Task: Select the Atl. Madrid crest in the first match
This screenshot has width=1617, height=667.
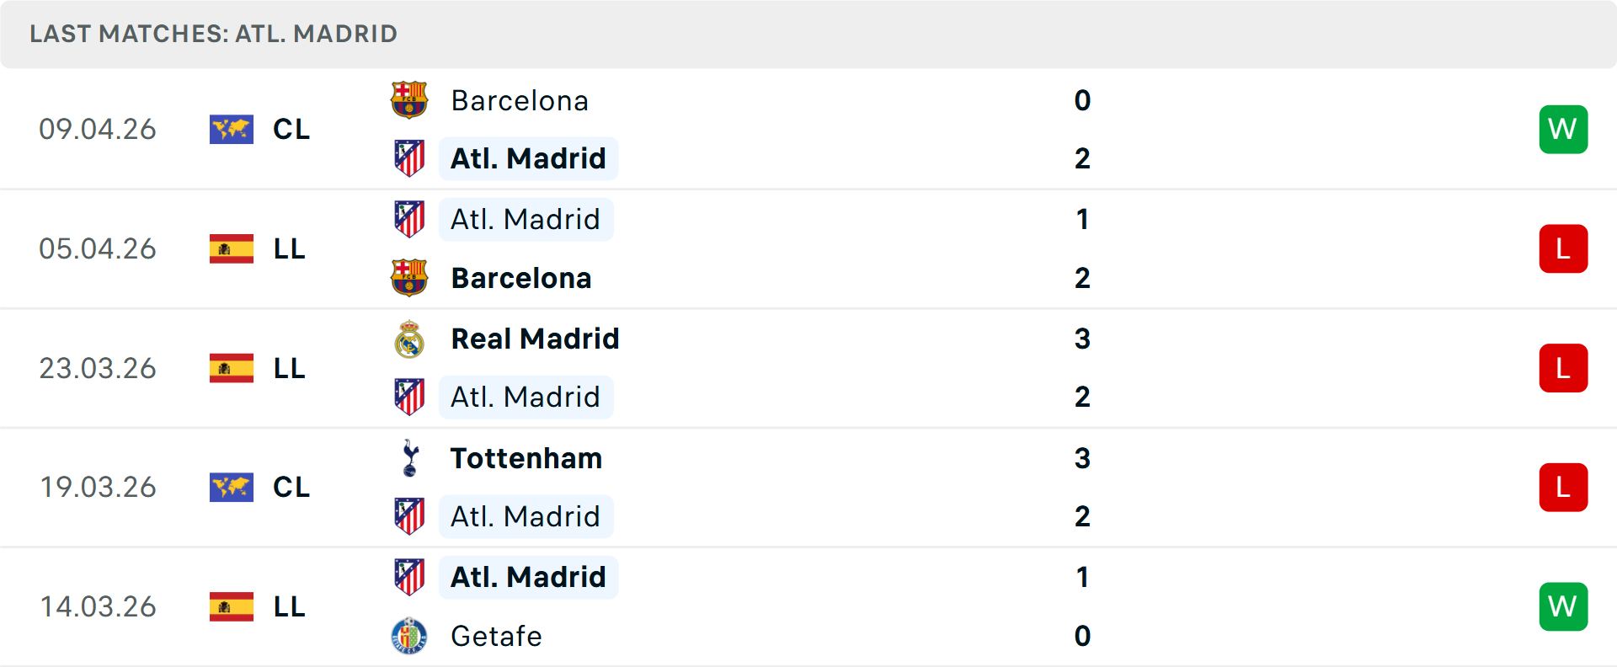Action: [410, 157]
